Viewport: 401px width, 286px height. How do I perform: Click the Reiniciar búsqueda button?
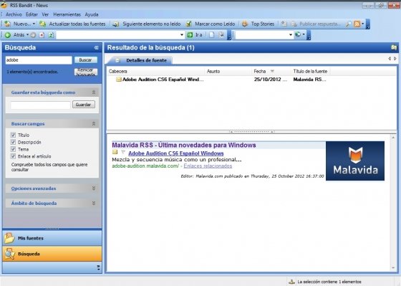coord(86,72)
